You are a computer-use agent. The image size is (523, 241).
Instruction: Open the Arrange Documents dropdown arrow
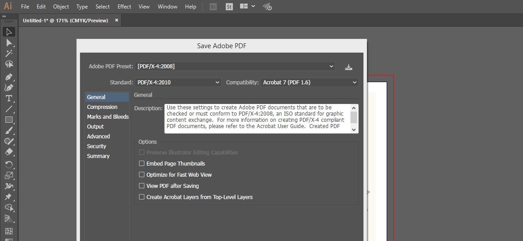pos(253,6)
